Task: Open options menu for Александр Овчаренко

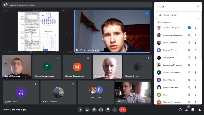Action: tap(196, 35)
